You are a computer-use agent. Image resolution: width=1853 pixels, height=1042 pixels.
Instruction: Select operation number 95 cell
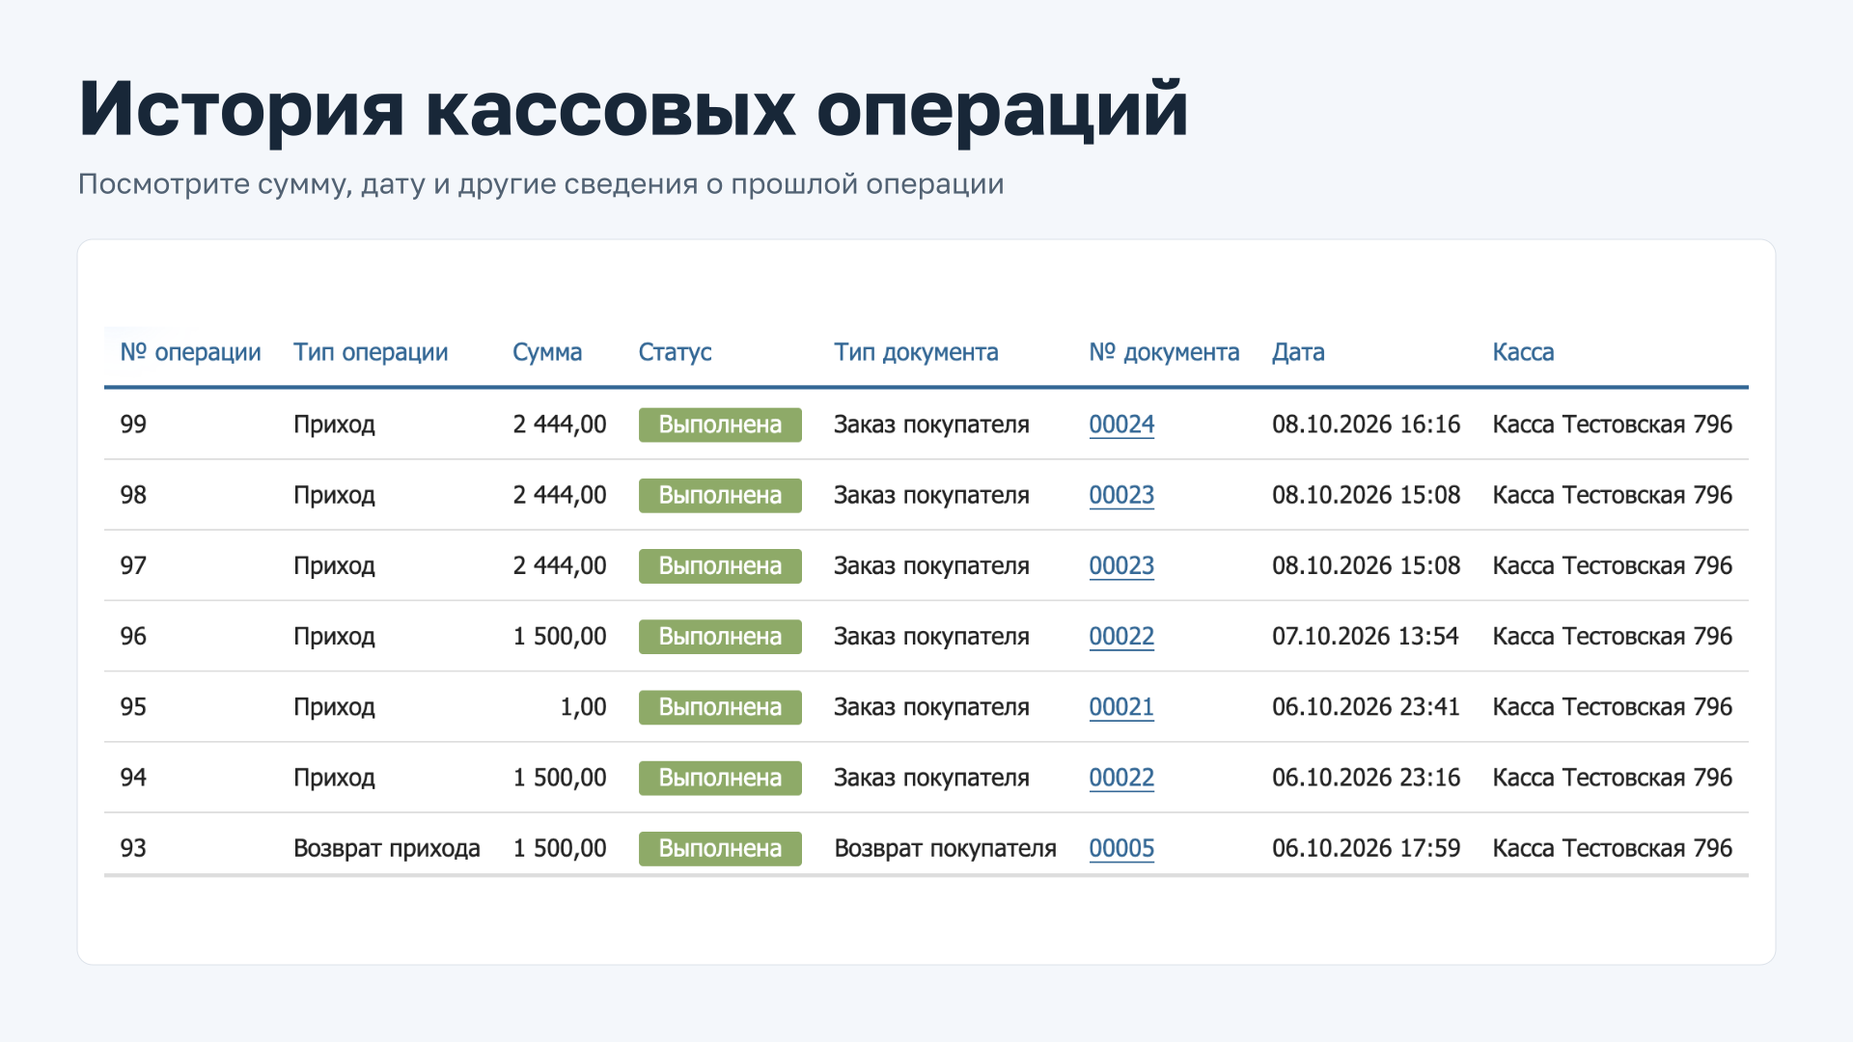pos(133,707)
